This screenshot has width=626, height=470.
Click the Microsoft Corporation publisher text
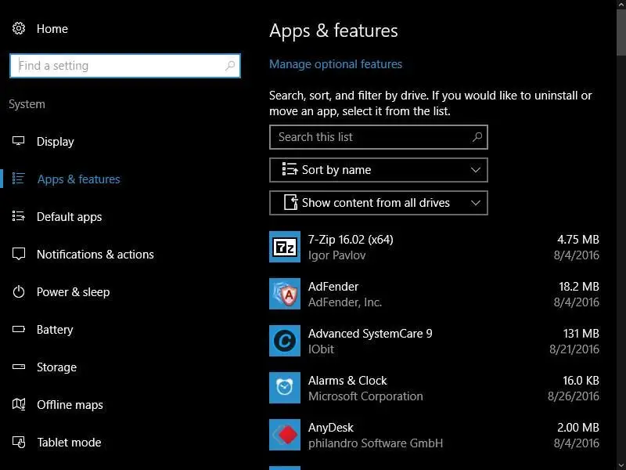365,396
